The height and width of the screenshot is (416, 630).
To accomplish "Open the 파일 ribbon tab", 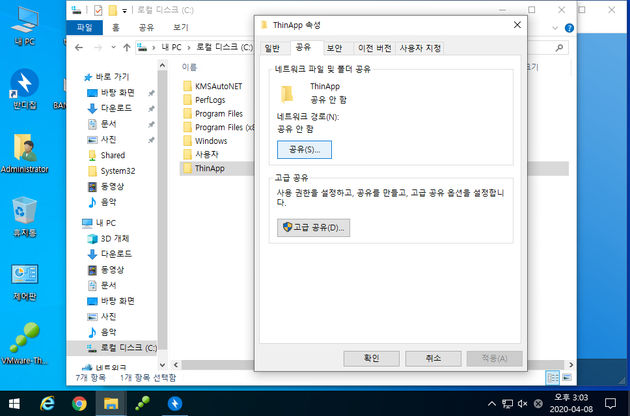I will [85, 27].
